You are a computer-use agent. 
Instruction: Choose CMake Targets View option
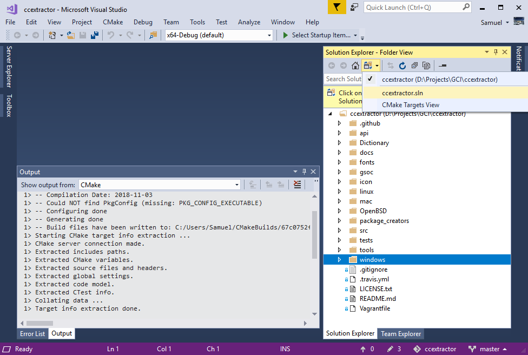coord(445,105)
